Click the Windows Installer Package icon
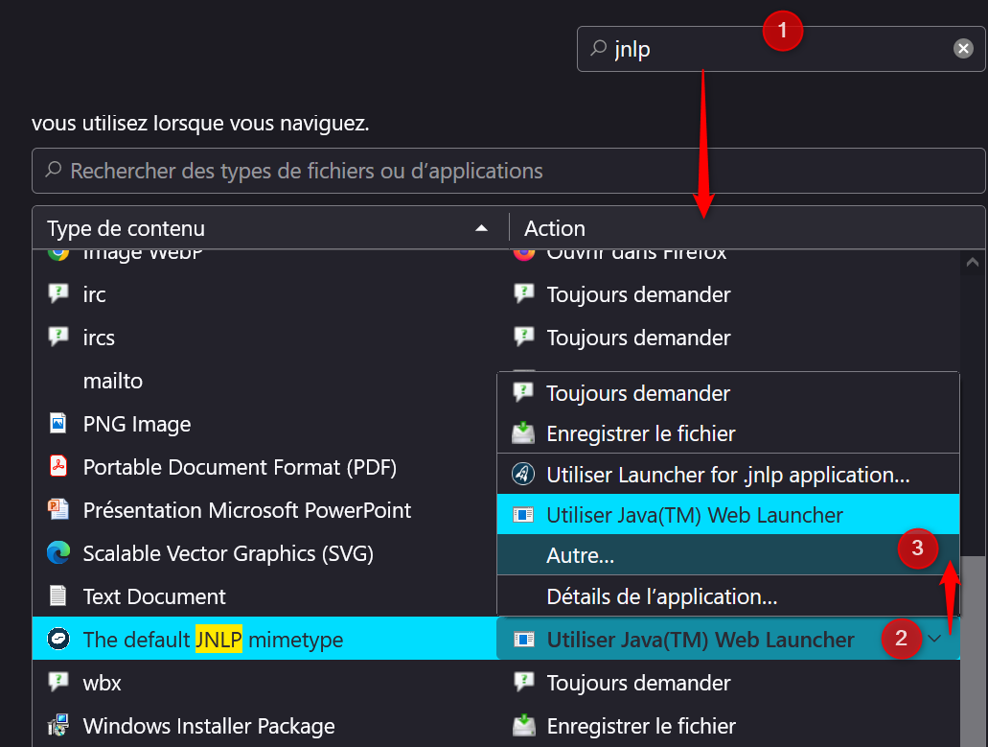Viewport: 988px width, 747px height. [58, 726]
